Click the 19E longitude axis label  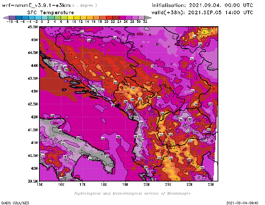pyautogui.click(x=125, y=184)
